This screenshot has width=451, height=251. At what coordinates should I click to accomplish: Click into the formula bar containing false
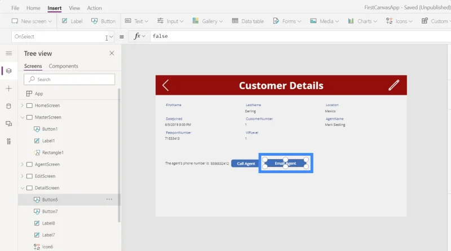[299, 36]
